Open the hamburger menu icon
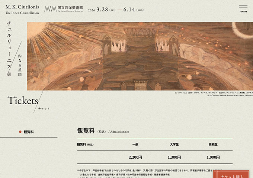Image resolution: width=253 pixels, height=178 pixels. click(243, 9)
